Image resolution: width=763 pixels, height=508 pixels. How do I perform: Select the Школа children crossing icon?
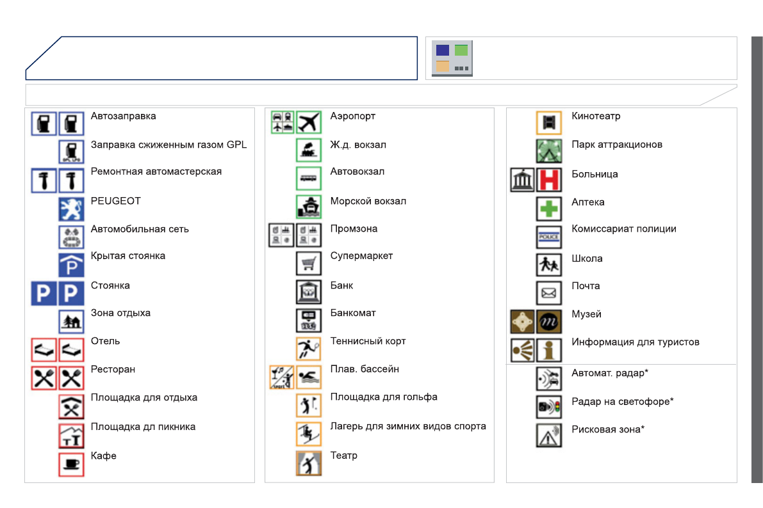(x=548, y=265)
